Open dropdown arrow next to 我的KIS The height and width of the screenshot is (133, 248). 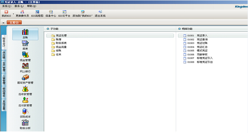[x=13, y=14]
